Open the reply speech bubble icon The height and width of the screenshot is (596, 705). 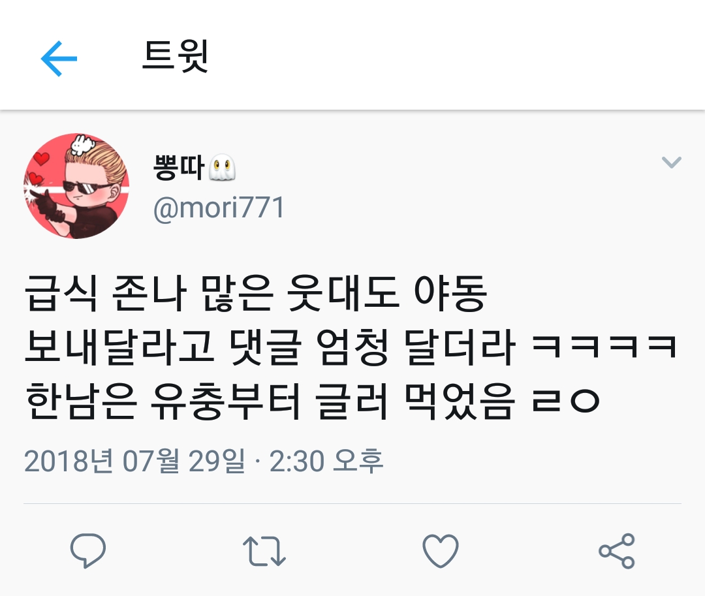point(87,550)
